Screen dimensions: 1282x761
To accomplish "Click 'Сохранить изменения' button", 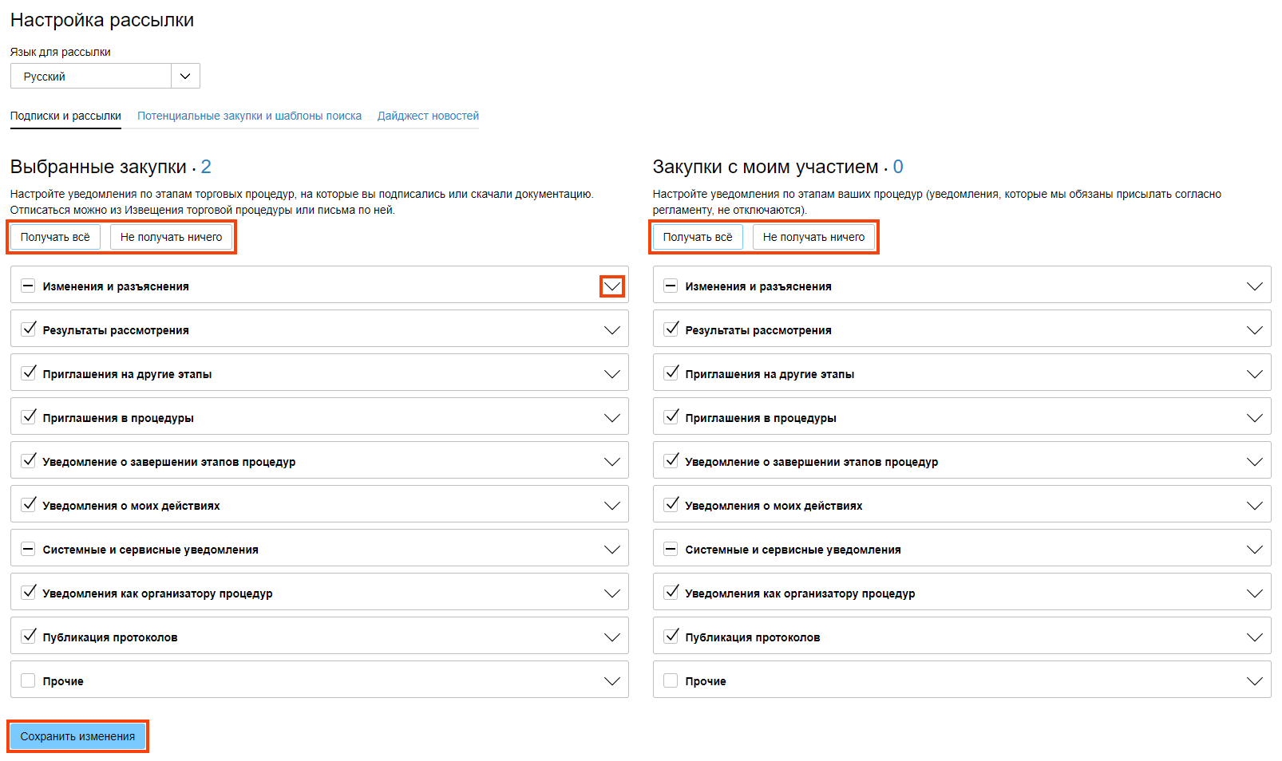I will tap(77, 736).
